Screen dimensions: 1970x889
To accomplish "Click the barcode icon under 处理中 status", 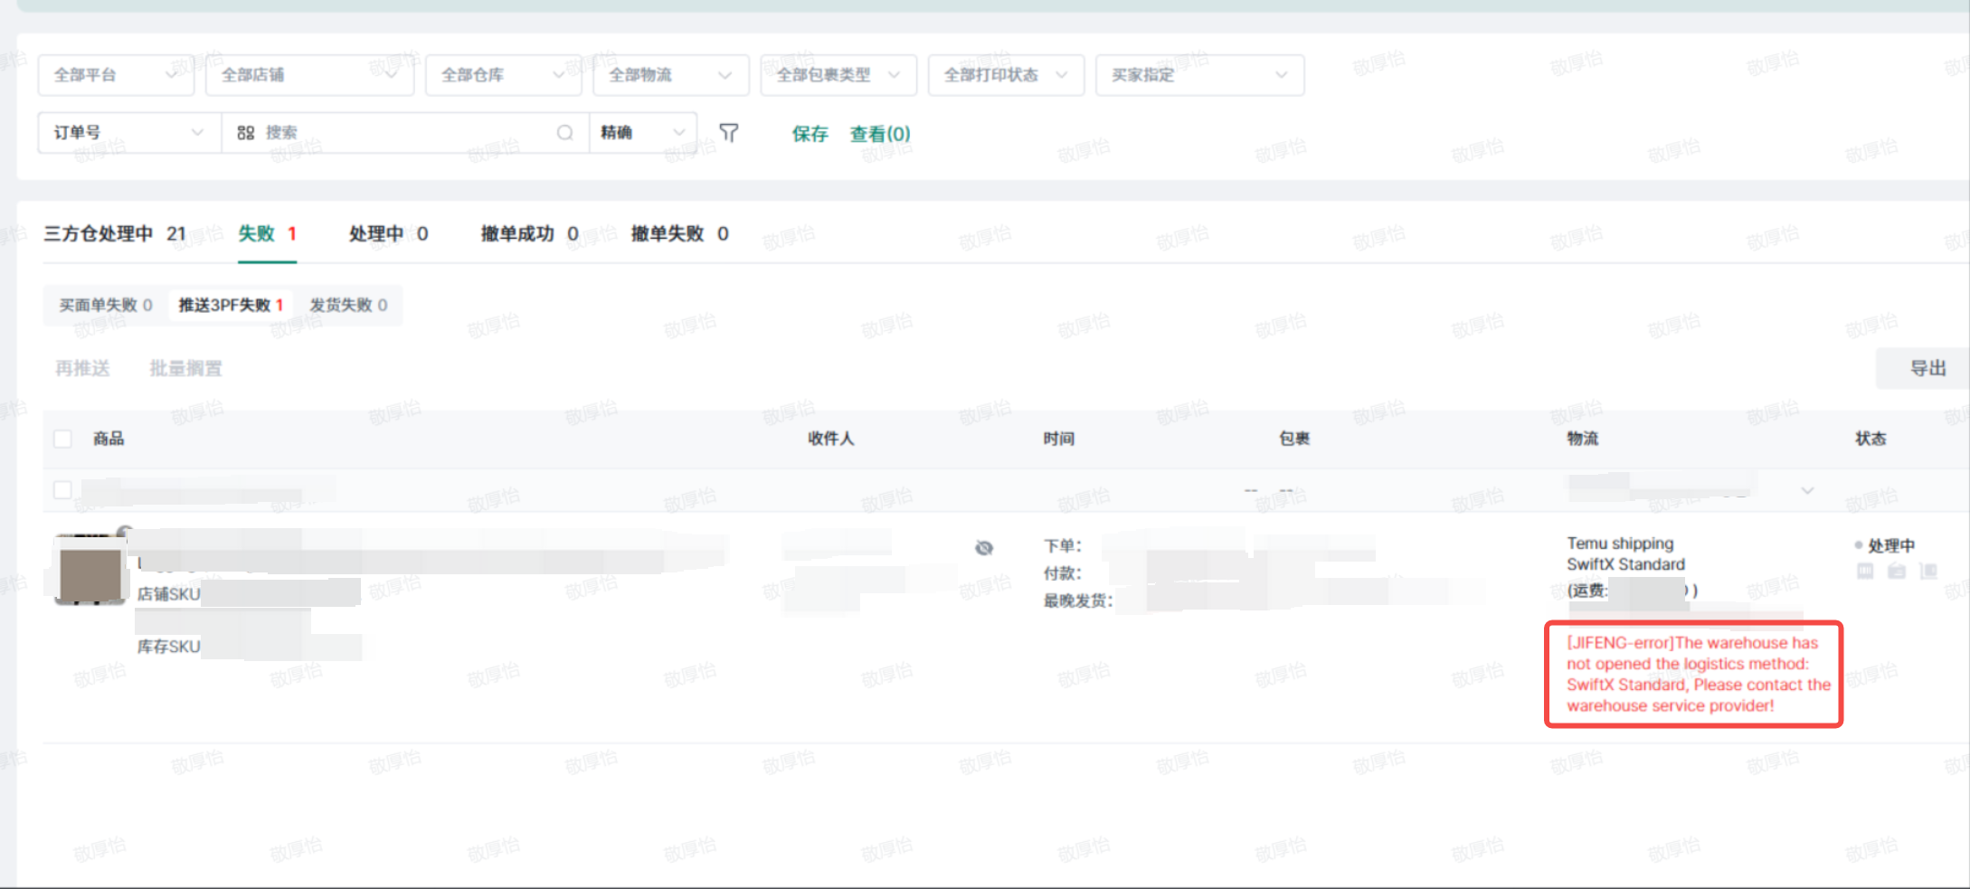I will [1865, 571].
